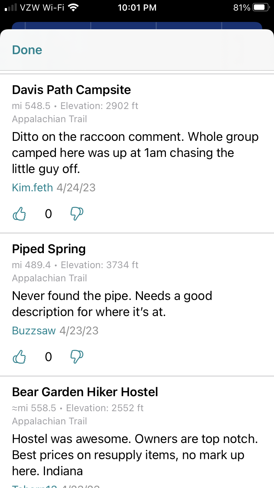Open the Piped Spring waypoint title
This screenshot has height=488, width=274.
point(49,249)
